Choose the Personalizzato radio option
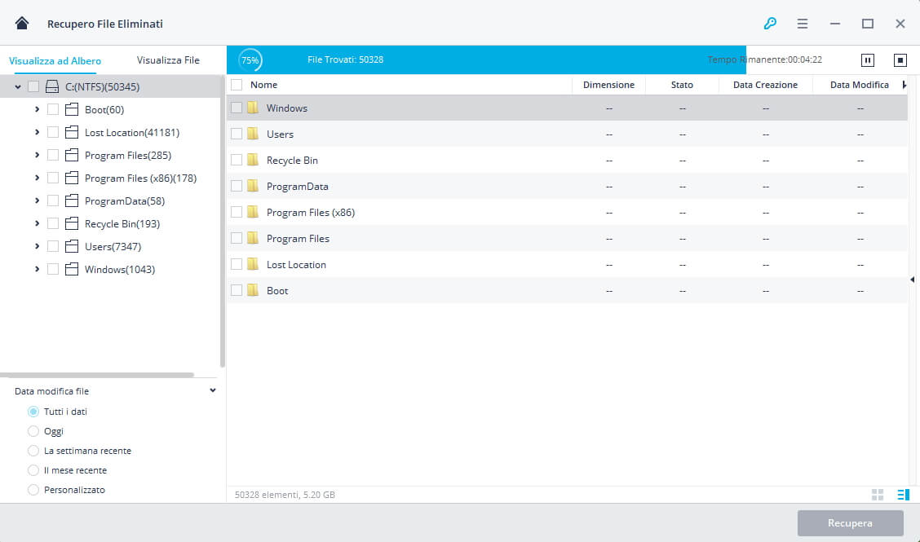Viewport: 920px width, 542px height. click(33, 490)
